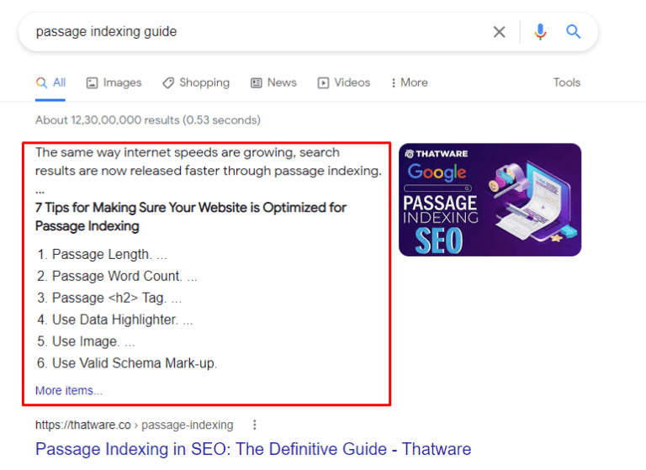Submit search using the magnifier icon

tap(573, 31)
